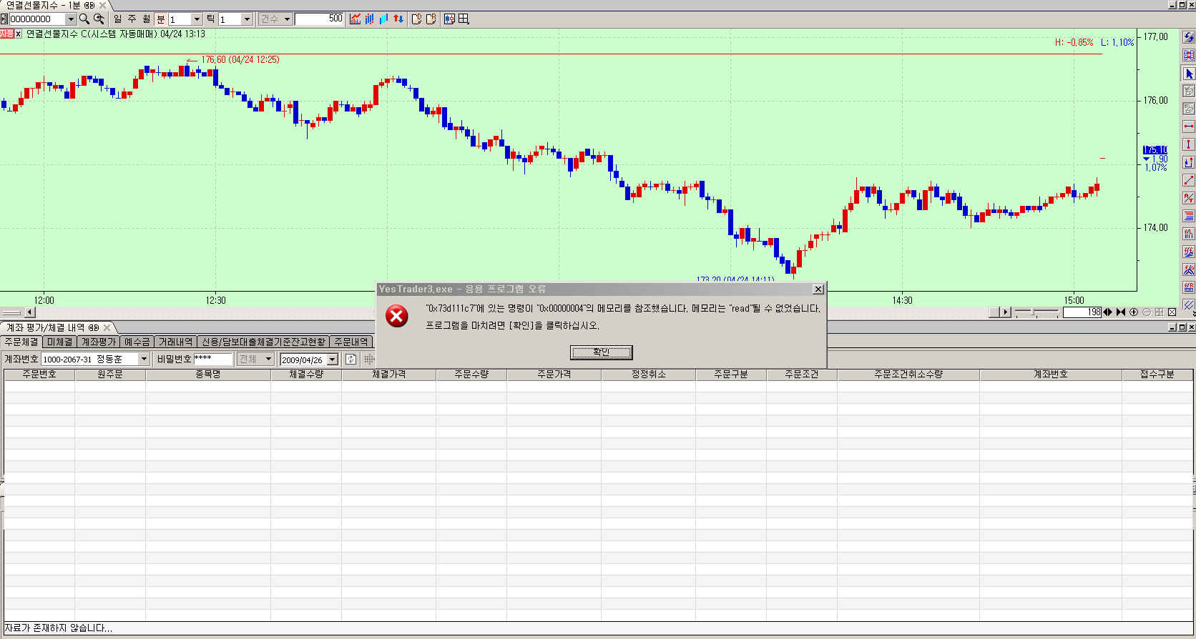Toggle the 월 (monthly) period button
1196x639 pixels.
tap(147, 19)
